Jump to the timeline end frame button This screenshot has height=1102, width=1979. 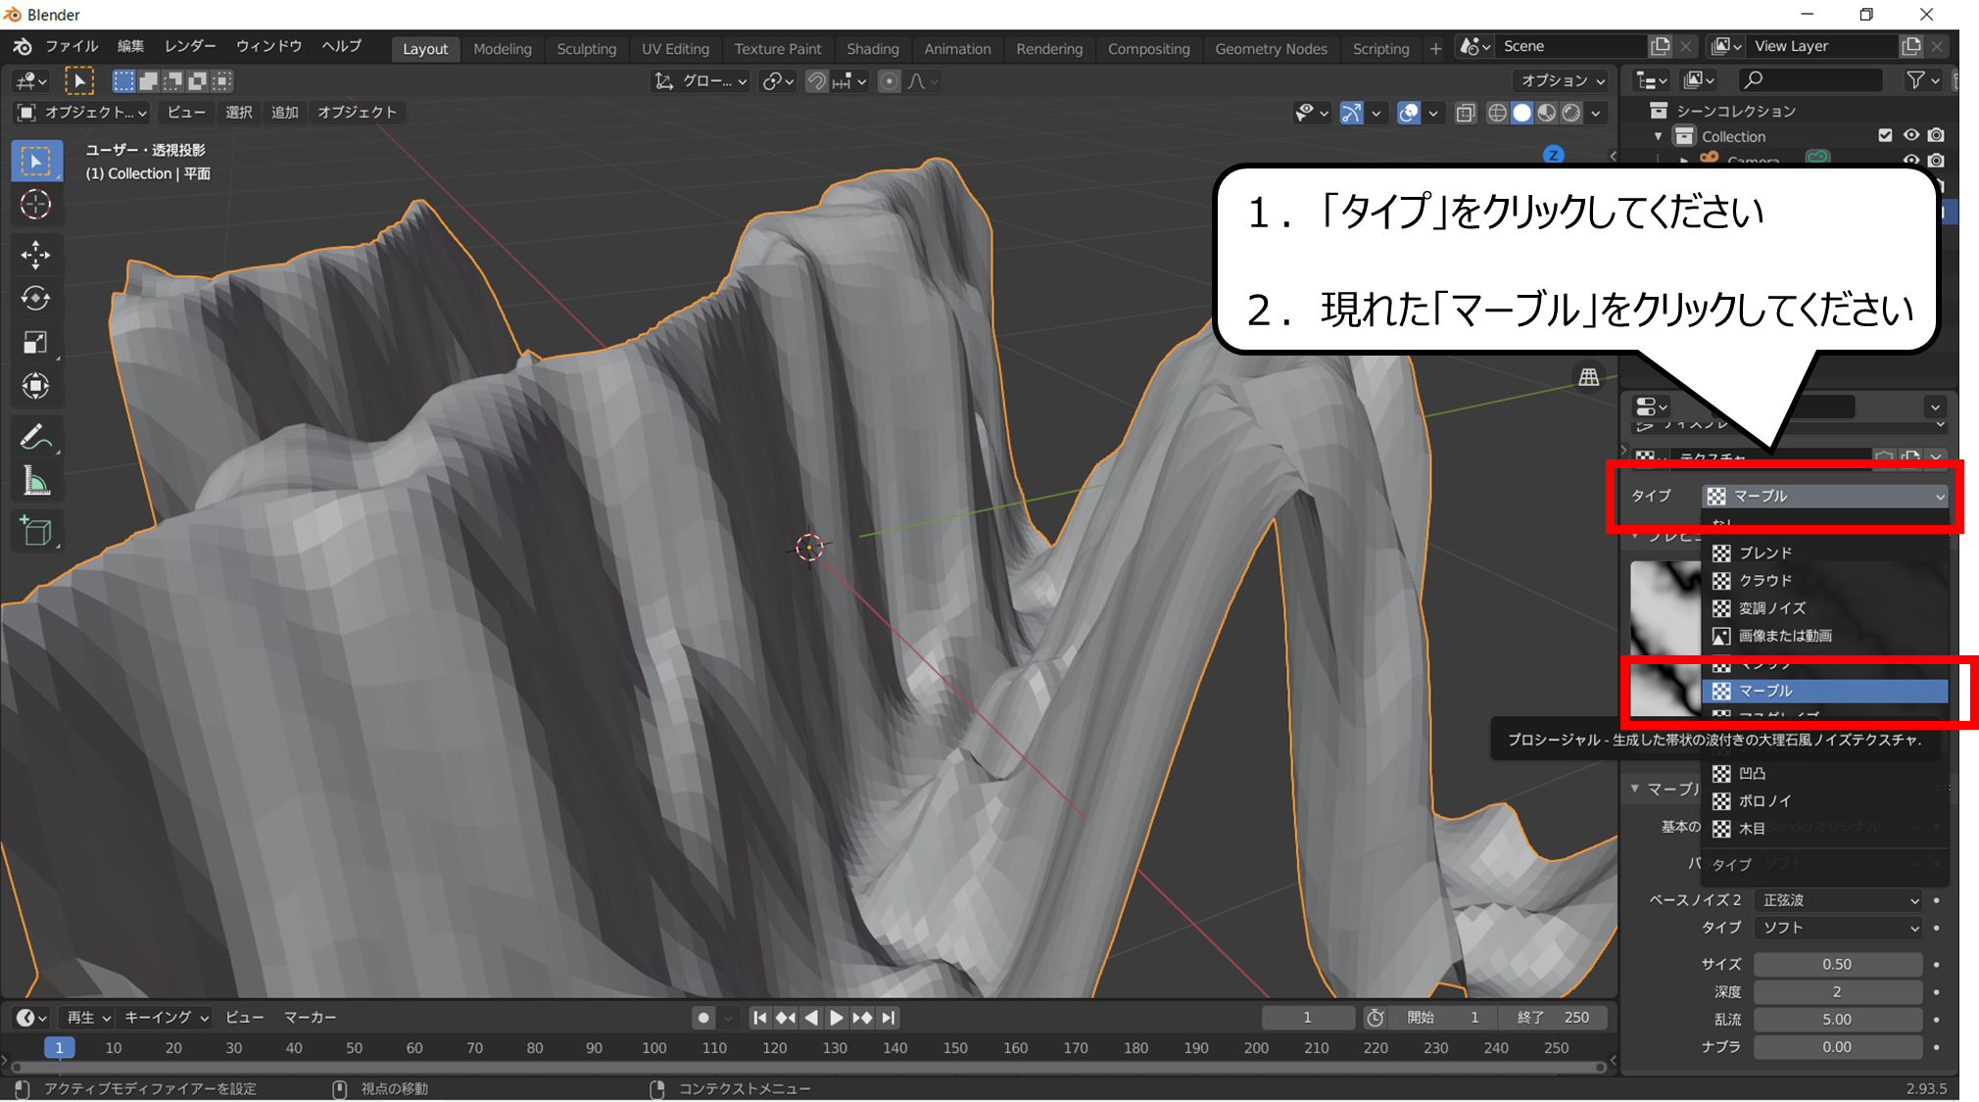click(888, 1018)
